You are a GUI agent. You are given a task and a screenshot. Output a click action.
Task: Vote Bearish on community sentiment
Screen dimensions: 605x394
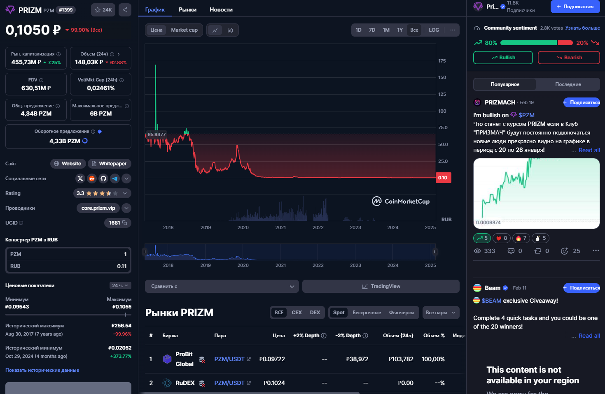point(569,58)
